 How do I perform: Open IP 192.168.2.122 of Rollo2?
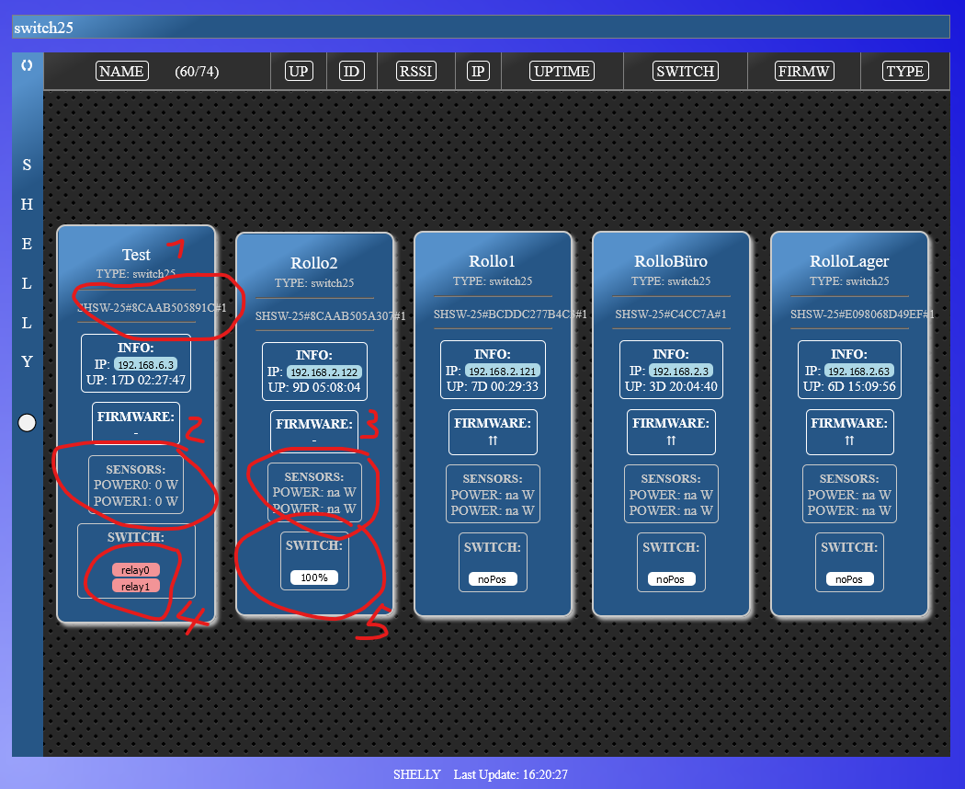tap(324, 372)
